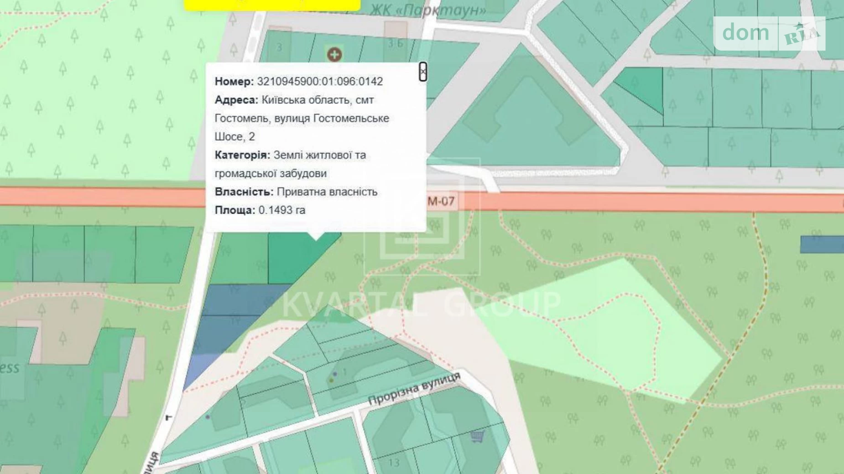
Task: Click the blue dot marker near building 1
Action: 335,374
